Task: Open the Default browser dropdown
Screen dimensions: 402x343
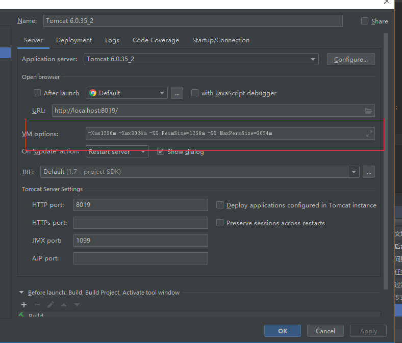Action: click(x=127, y=93)
